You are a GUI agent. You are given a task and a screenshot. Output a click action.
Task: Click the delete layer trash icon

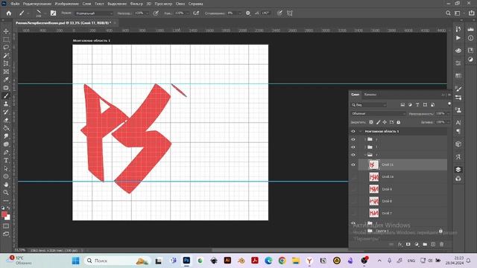coord(442,244)
